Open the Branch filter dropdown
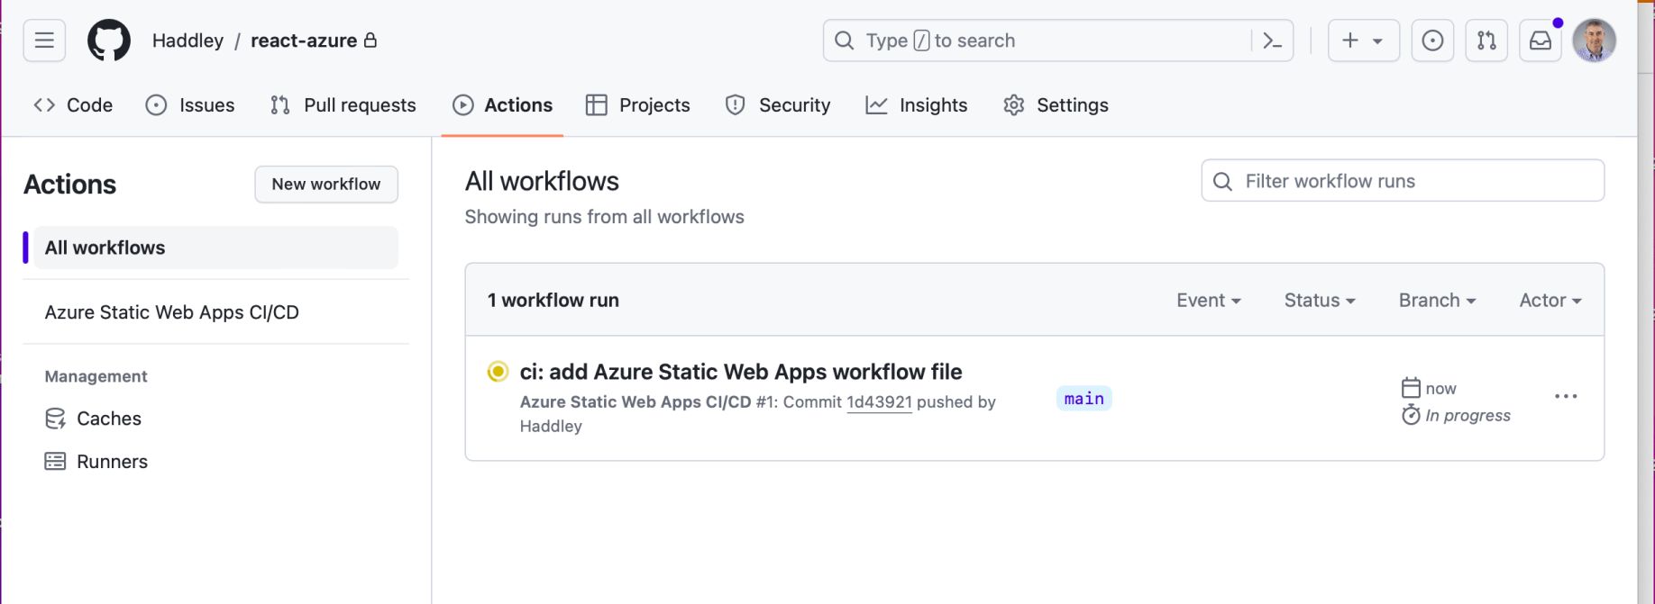 1437,301
